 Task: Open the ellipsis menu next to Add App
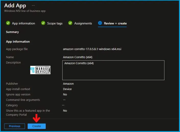point(33,6)
